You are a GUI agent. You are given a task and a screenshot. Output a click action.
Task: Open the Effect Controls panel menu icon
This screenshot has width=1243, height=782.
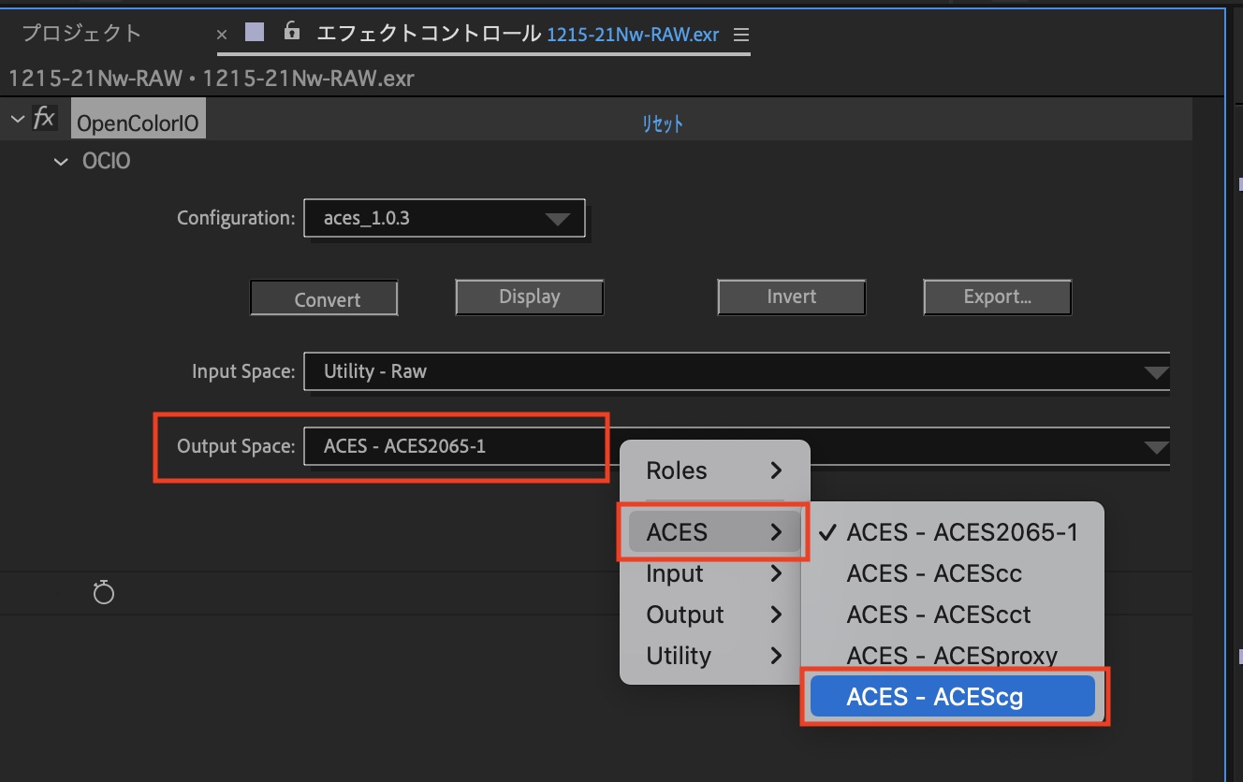741,35
